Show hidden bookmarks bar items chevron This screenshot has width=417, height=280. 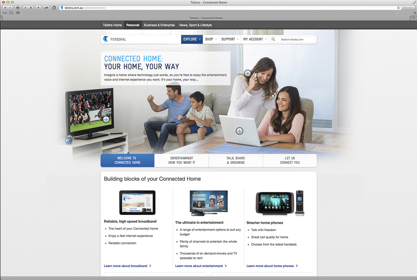click(414, 13)
